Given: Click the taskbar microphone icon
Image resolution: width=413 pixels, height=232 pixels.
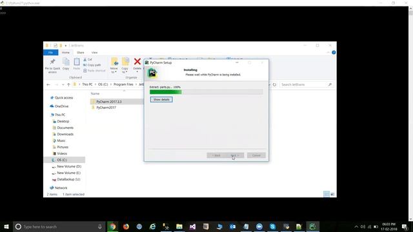Looking at the screenshot, I should pos(100,226).
